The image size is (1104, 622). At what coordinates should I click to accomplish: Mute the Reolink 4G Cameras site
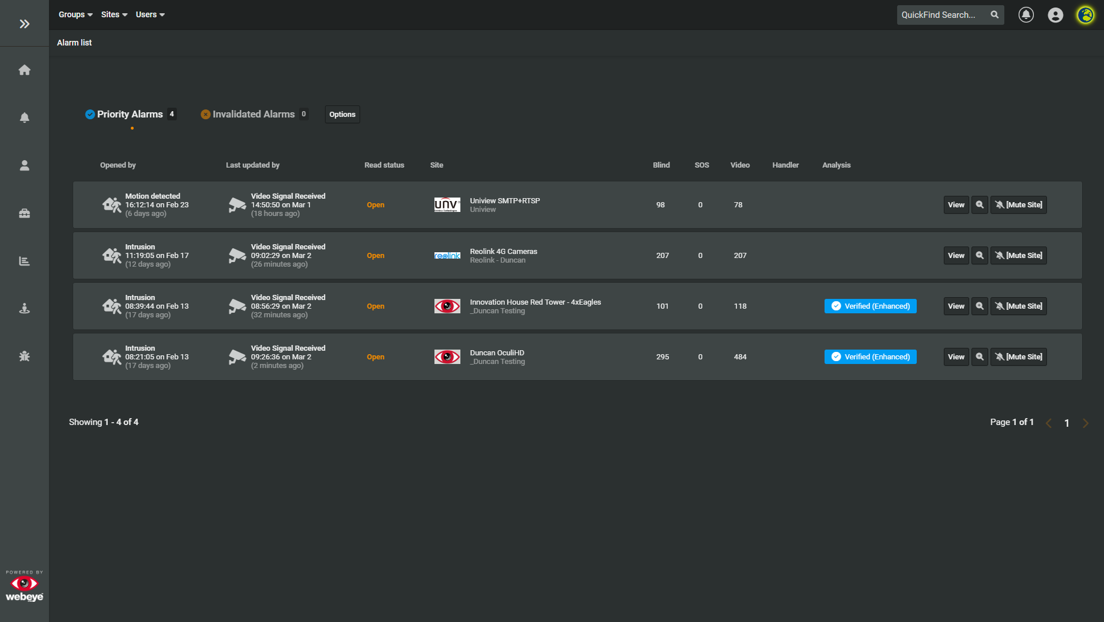tap(1018, 255)
